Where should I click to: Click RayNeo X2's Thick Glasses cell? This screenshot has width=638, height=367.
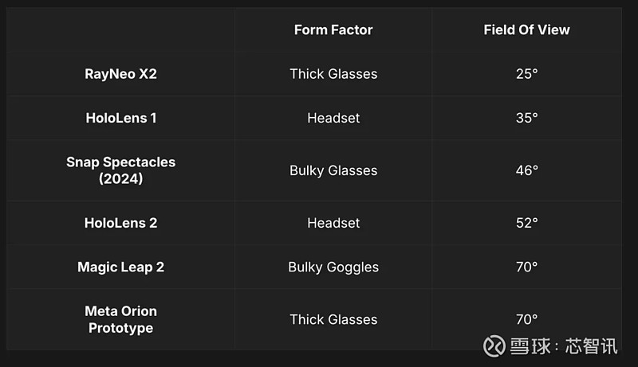(x=333, y=74)
